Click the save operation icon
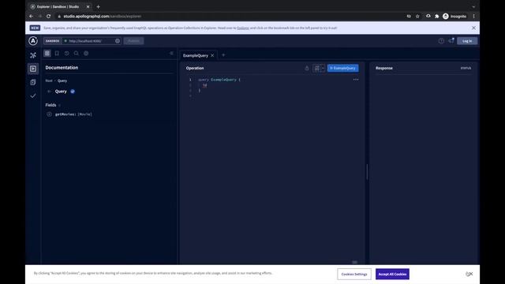Image resolution: width=505 pixels, height=284 pixels. [x=317, y=68]
